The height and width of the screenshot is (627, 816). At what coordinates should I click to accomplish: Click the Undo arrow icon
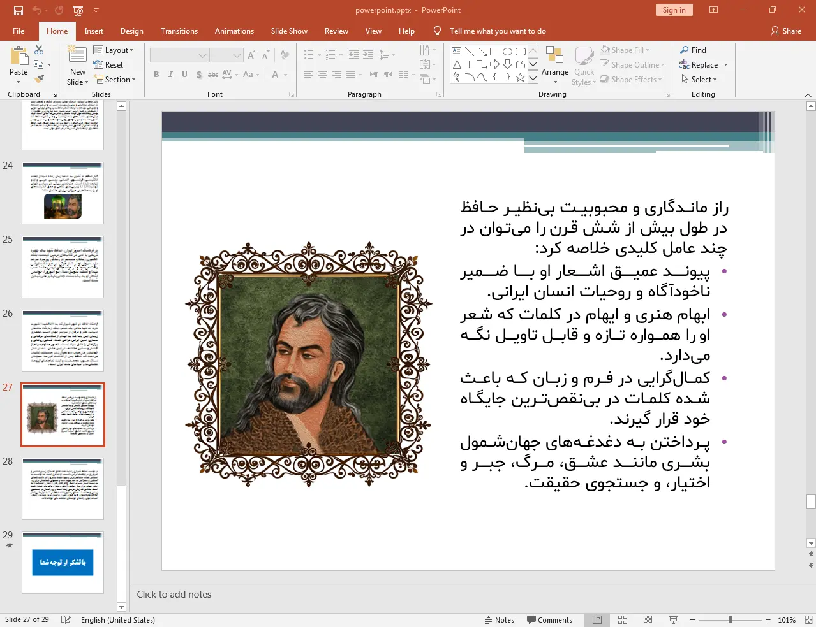pyautogui.click(x=36, y=10)
